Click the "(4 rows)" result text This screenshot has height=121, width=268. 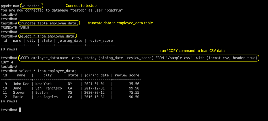click(9, 101)
